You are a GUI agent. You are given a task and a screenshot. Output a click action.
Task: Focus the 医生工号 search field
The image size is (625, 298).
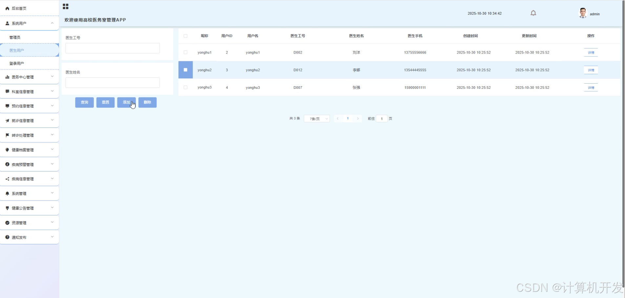(x=113, y=48)
